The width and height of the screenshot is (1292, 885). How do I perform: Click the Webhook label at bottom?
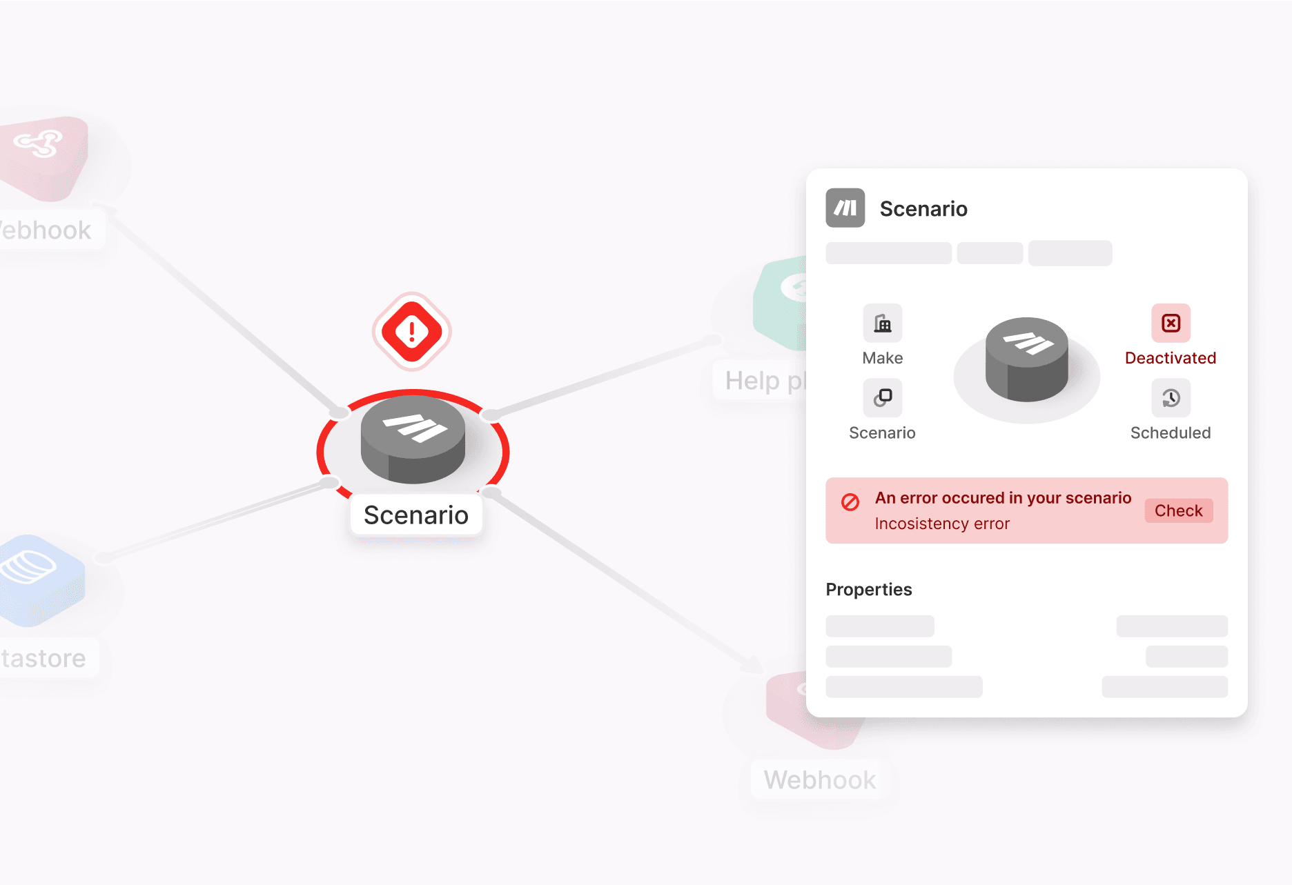pos(819,779)
